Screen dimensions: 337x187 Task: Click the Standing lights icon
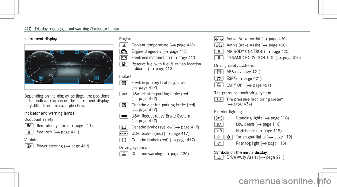[219, 118]
